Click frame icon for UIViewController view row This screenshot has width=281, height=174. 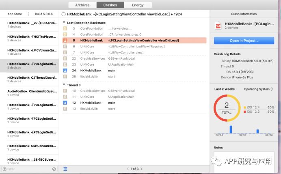[65, 52]
